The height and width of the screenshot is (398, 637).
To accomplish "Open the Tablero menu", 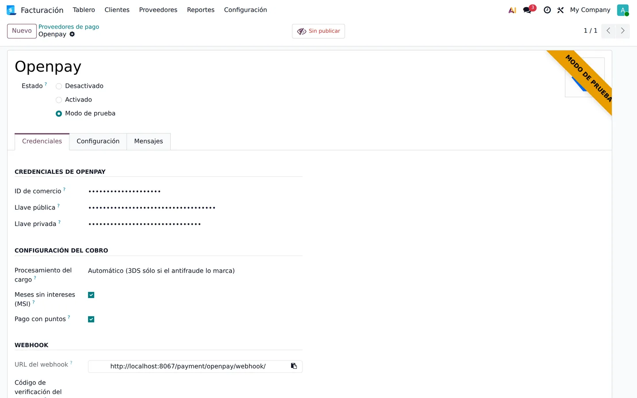I will (x=84, y=10).
